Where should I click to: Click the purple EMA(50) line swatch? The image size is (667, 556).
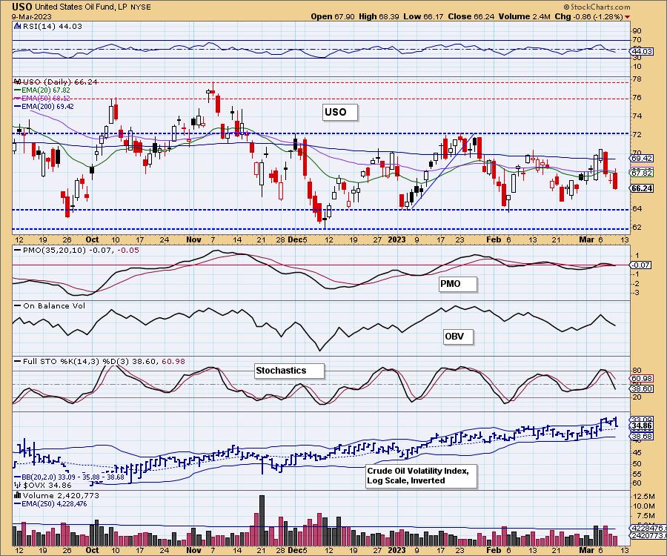18,99
